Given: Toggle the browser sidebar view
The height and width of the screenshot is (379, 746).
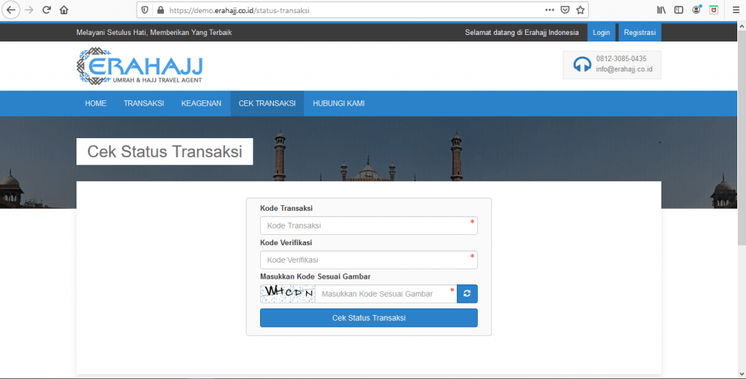Looking at the screenshot, I should point(679,10).
